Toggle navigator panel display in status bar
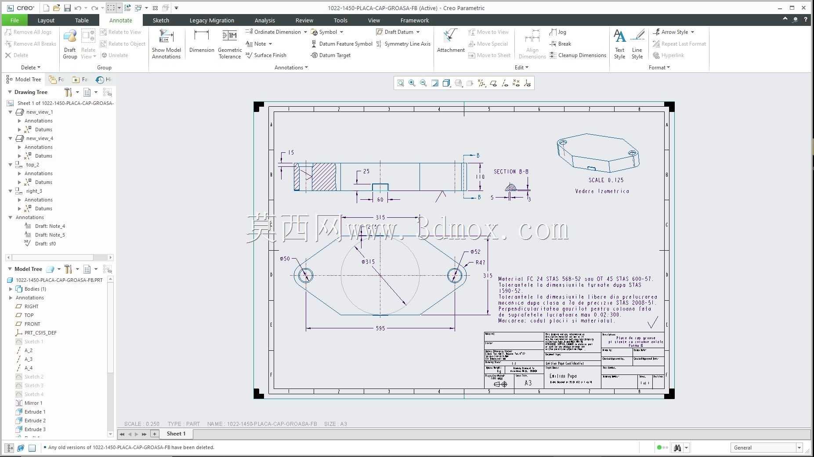The width and height of the screenshot is (814, 457). [10, 448]
